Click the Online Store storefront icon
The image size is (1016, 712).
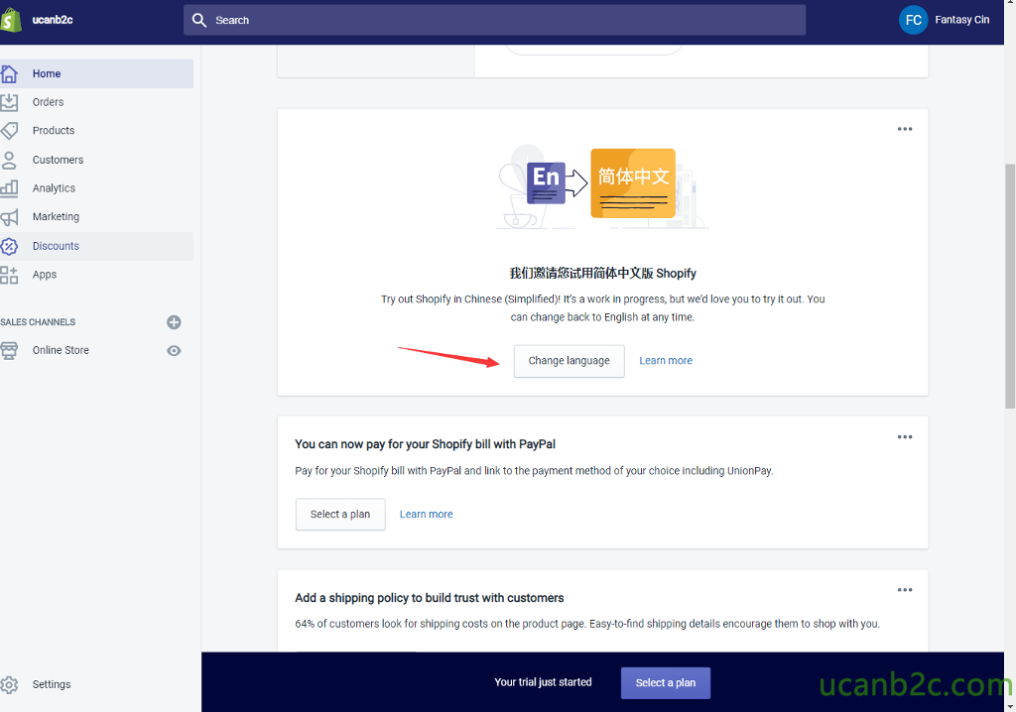click(x=9, y=350)
